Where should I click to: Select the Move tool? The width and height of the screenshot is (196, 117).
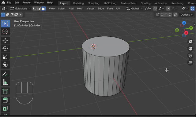pyautogui.click(x=5, y=41)
